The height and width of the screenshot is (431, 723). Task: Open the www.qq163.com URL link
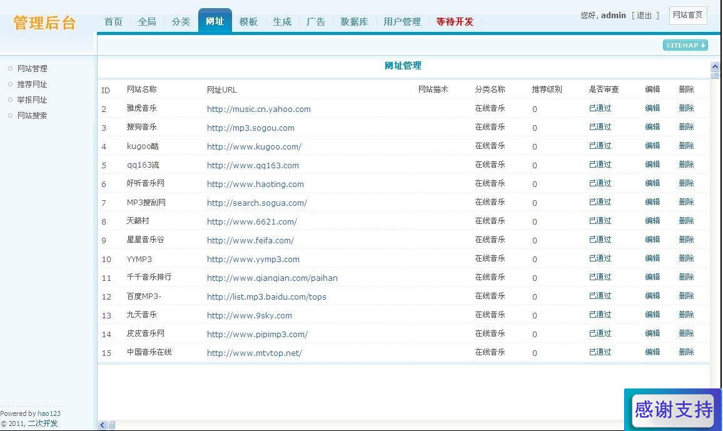pyautogui.click(x=253, y=166)
